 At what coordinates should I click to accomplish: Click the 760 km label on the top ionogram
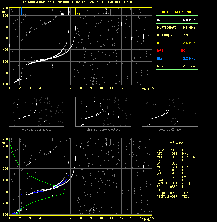pyautogui.click(x=5, y=8)
